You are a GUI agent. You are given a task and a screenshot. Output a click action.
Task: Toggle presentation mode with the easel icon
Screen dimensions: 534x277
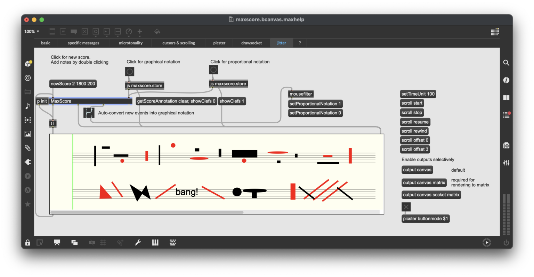pos(57,242)
